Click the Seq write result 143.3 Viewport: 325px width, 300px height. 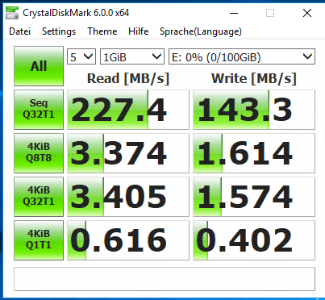[254, 110]
